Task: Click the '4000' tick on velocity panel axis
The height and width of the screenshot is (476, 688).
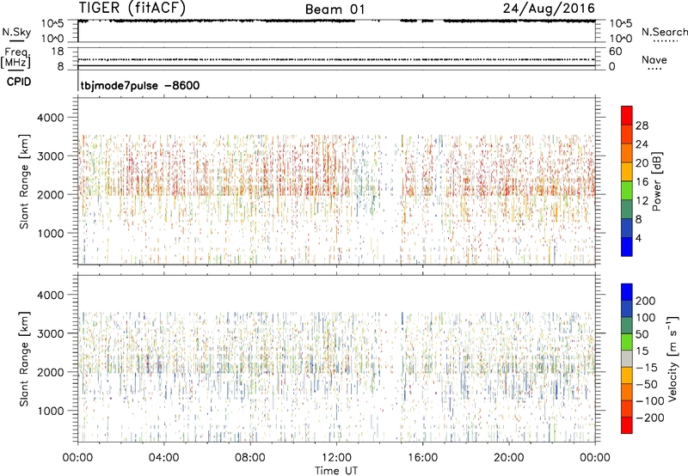Action: point(51,295)
